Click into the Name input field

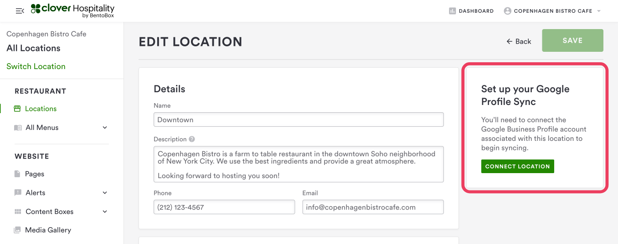299,120
